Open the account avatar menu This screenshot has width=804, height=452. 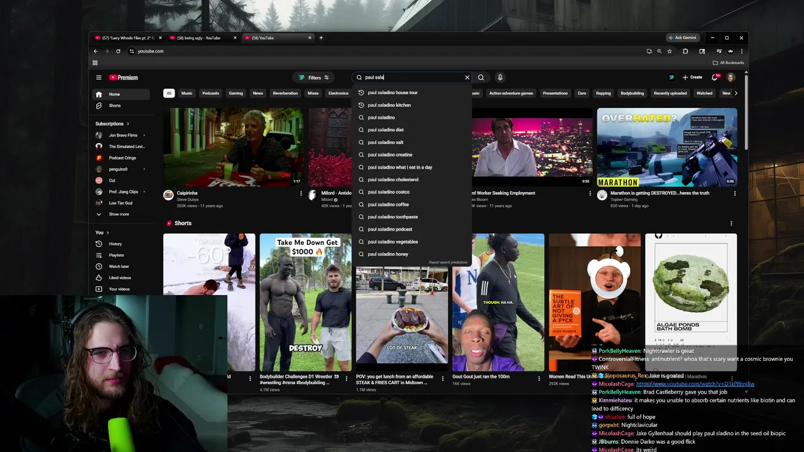[731, 77]
